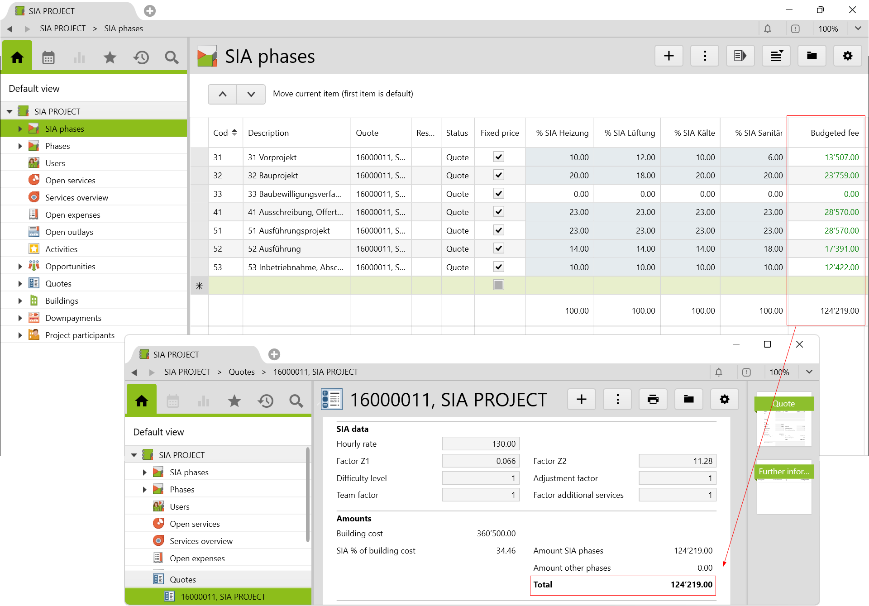Click the Quotes breadcrumb link in lower window

[x=241, y=372]
